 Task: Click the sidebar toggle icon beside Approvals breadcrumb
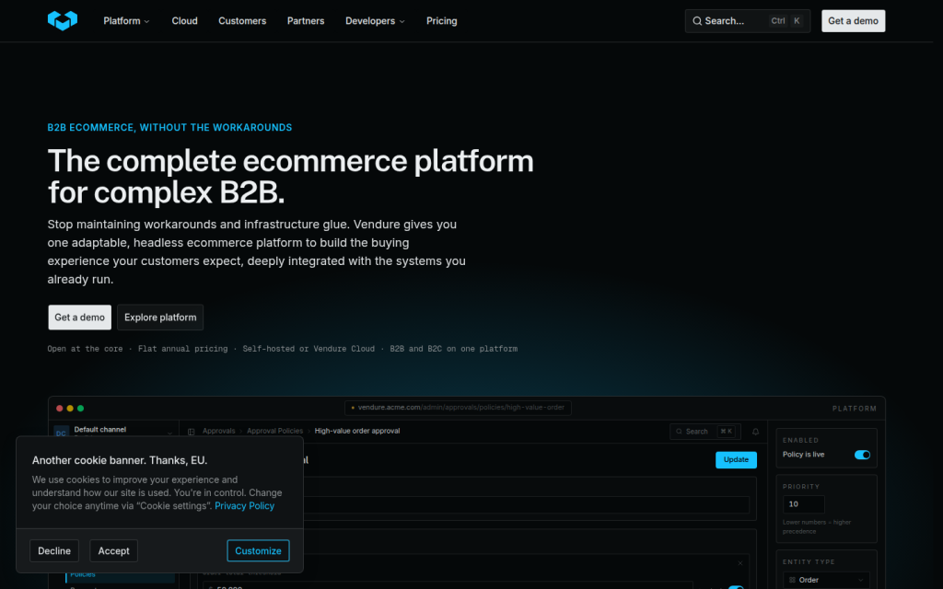point(192,432)
